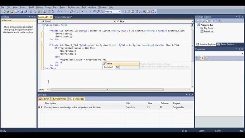Click Property Pages icon in Properties panel
This screenshot has width=245, height=138.
207,58
